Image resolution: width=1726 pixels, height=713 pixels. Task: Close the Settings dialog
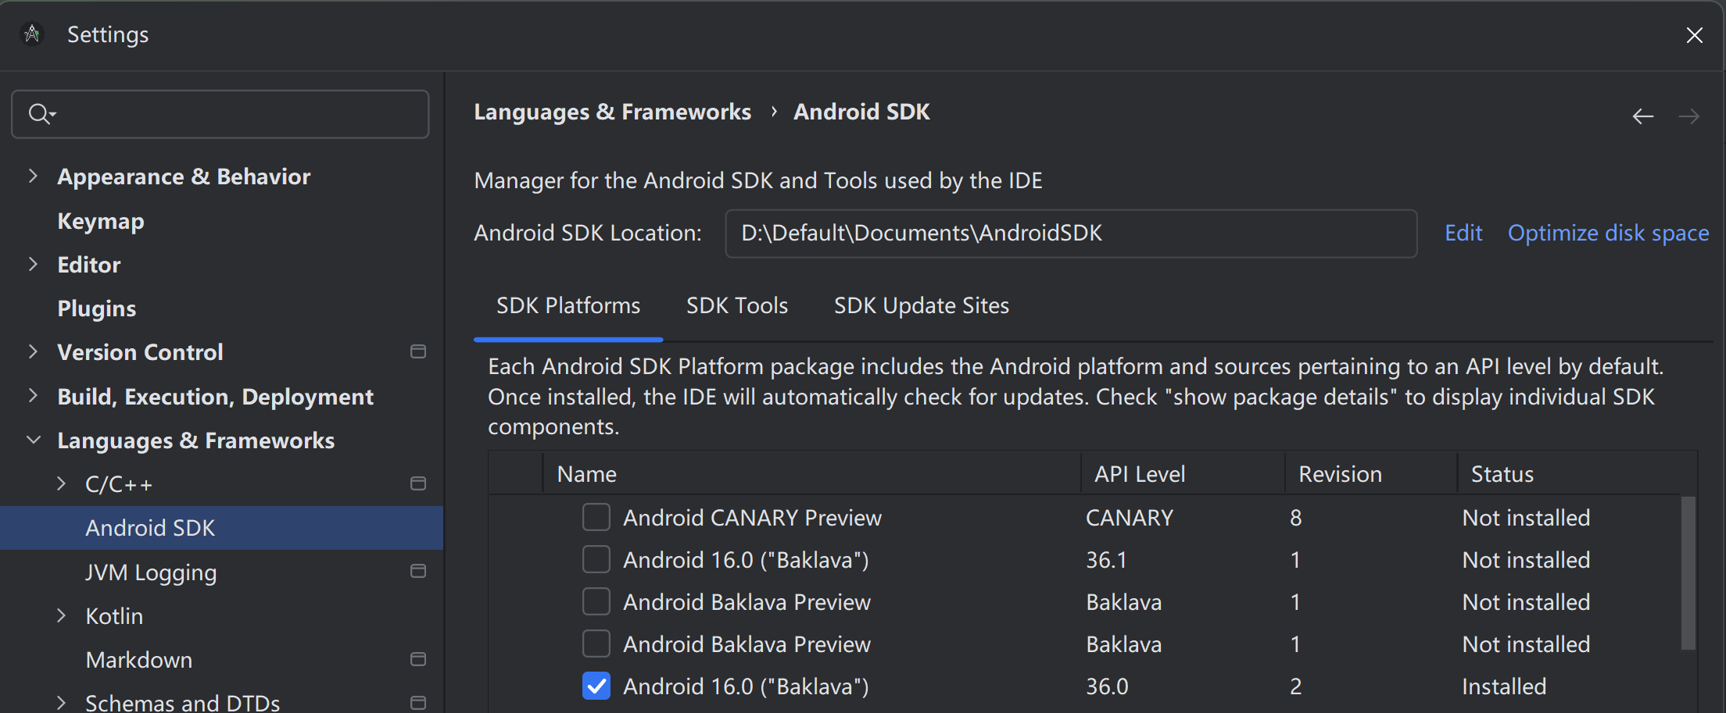[1694, 35]
